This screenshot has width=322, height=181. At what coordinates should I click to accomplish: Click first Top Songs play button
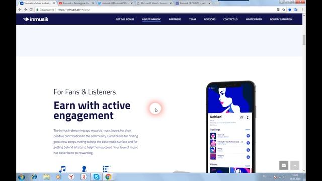[248, 136]
